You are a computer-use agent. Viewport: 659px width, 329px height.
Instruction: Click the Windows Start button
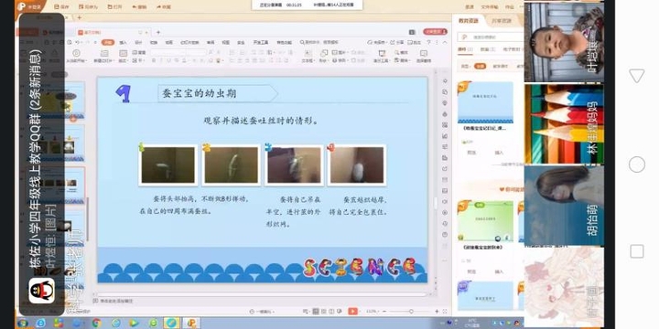click(x=22, y=324)
